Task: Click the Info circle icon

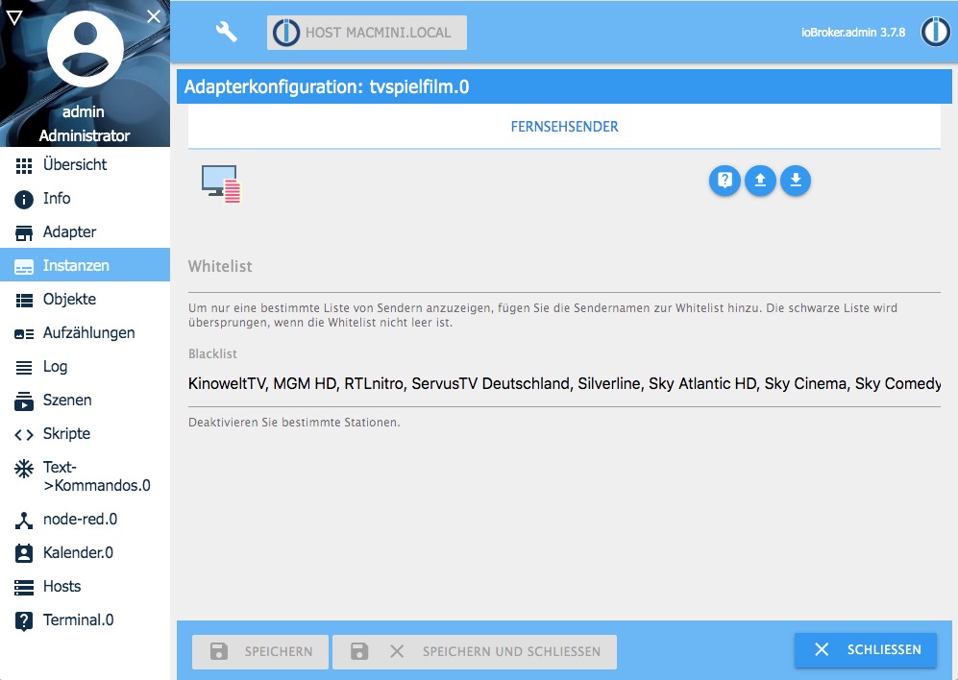Action: 24,199
